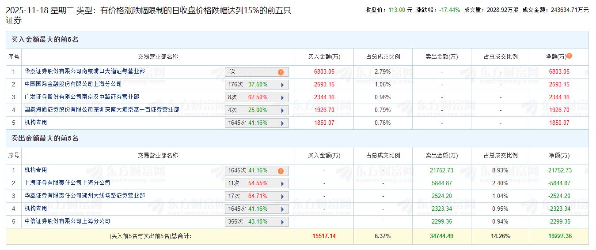This screenshot has width=596, height=250.
Task: Click orange question icon in 华泰证券 row
Action: tap(281, 72)
